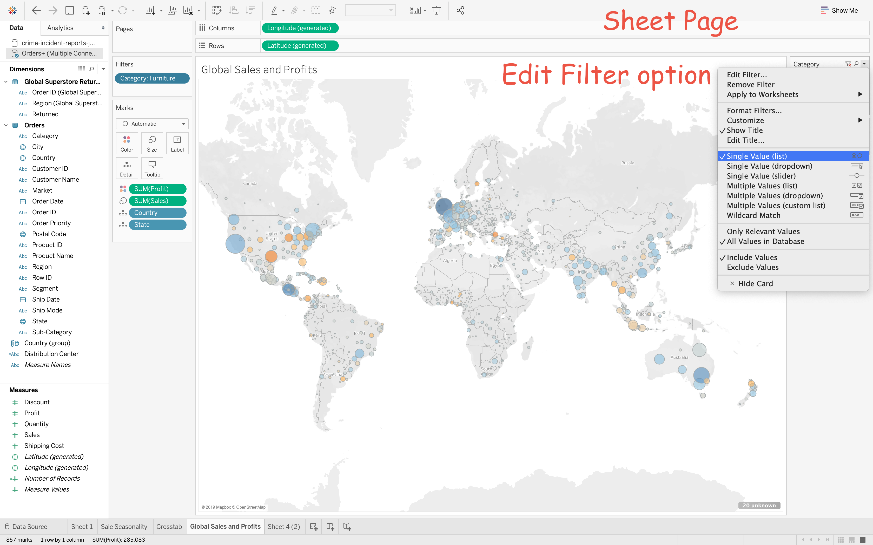873x545 pixels.
Task: Click the Hide Card menu entry
Action: [x=755, y=284]
